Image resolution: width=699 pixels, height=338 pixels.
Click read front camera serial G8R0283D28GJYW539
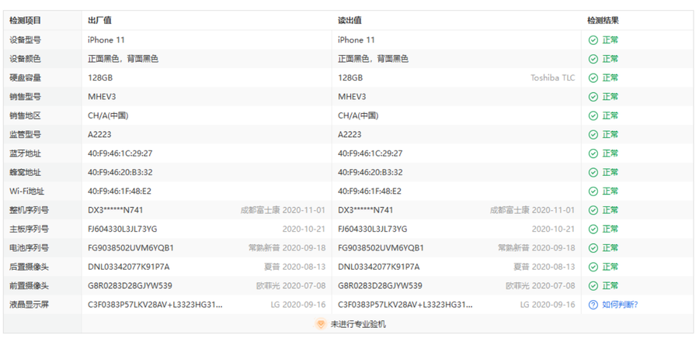click(380, 285)
